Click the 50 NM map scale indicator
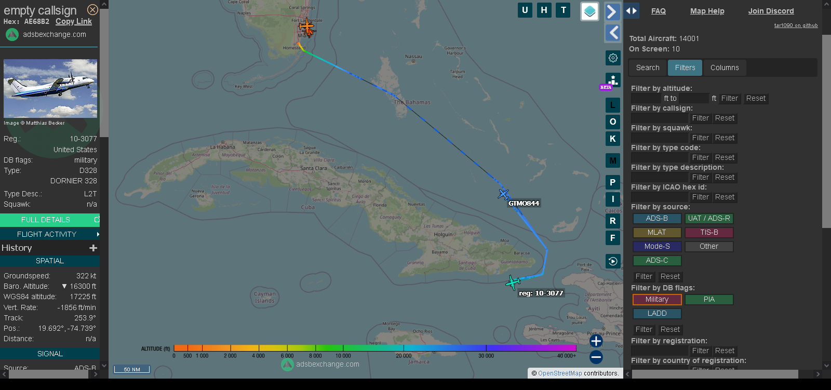 [132, 369]
